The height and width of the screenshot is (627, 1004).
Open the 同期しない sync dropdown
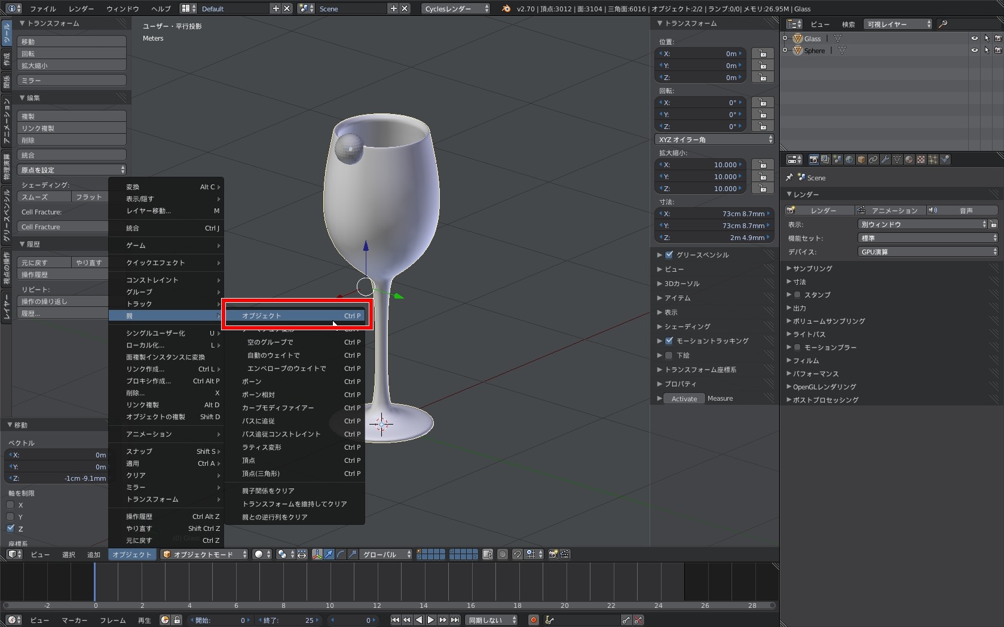coord(491,620)
